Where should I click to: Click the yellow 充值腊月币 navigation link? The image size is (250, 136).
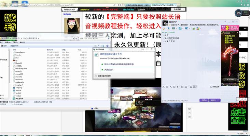click(85, 10)
